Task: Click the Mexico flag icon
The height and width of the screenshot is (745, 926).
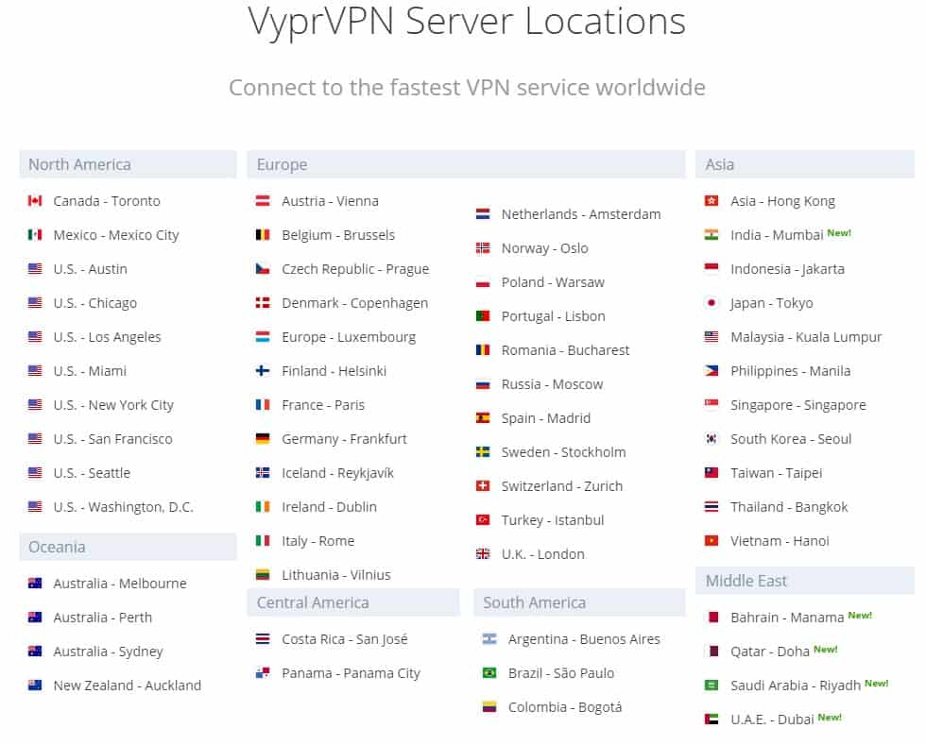Action: tap(35, 235)
